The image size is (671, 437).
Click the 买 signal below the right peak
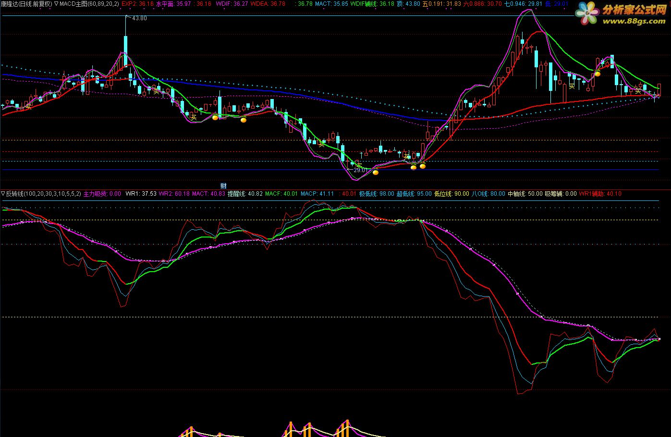572,87
